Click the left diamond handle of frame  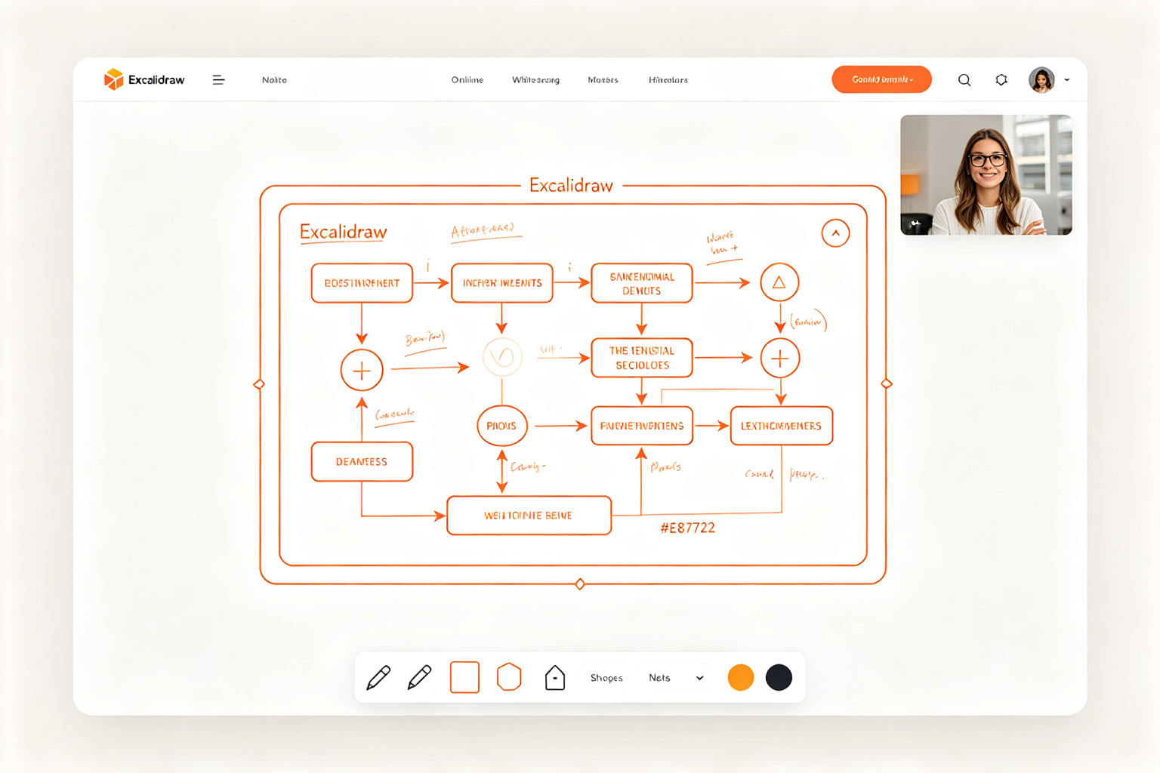click(x=259, y=384)
